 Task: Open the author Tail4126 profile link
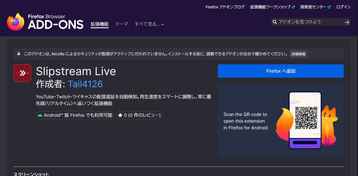click(85, 84)
